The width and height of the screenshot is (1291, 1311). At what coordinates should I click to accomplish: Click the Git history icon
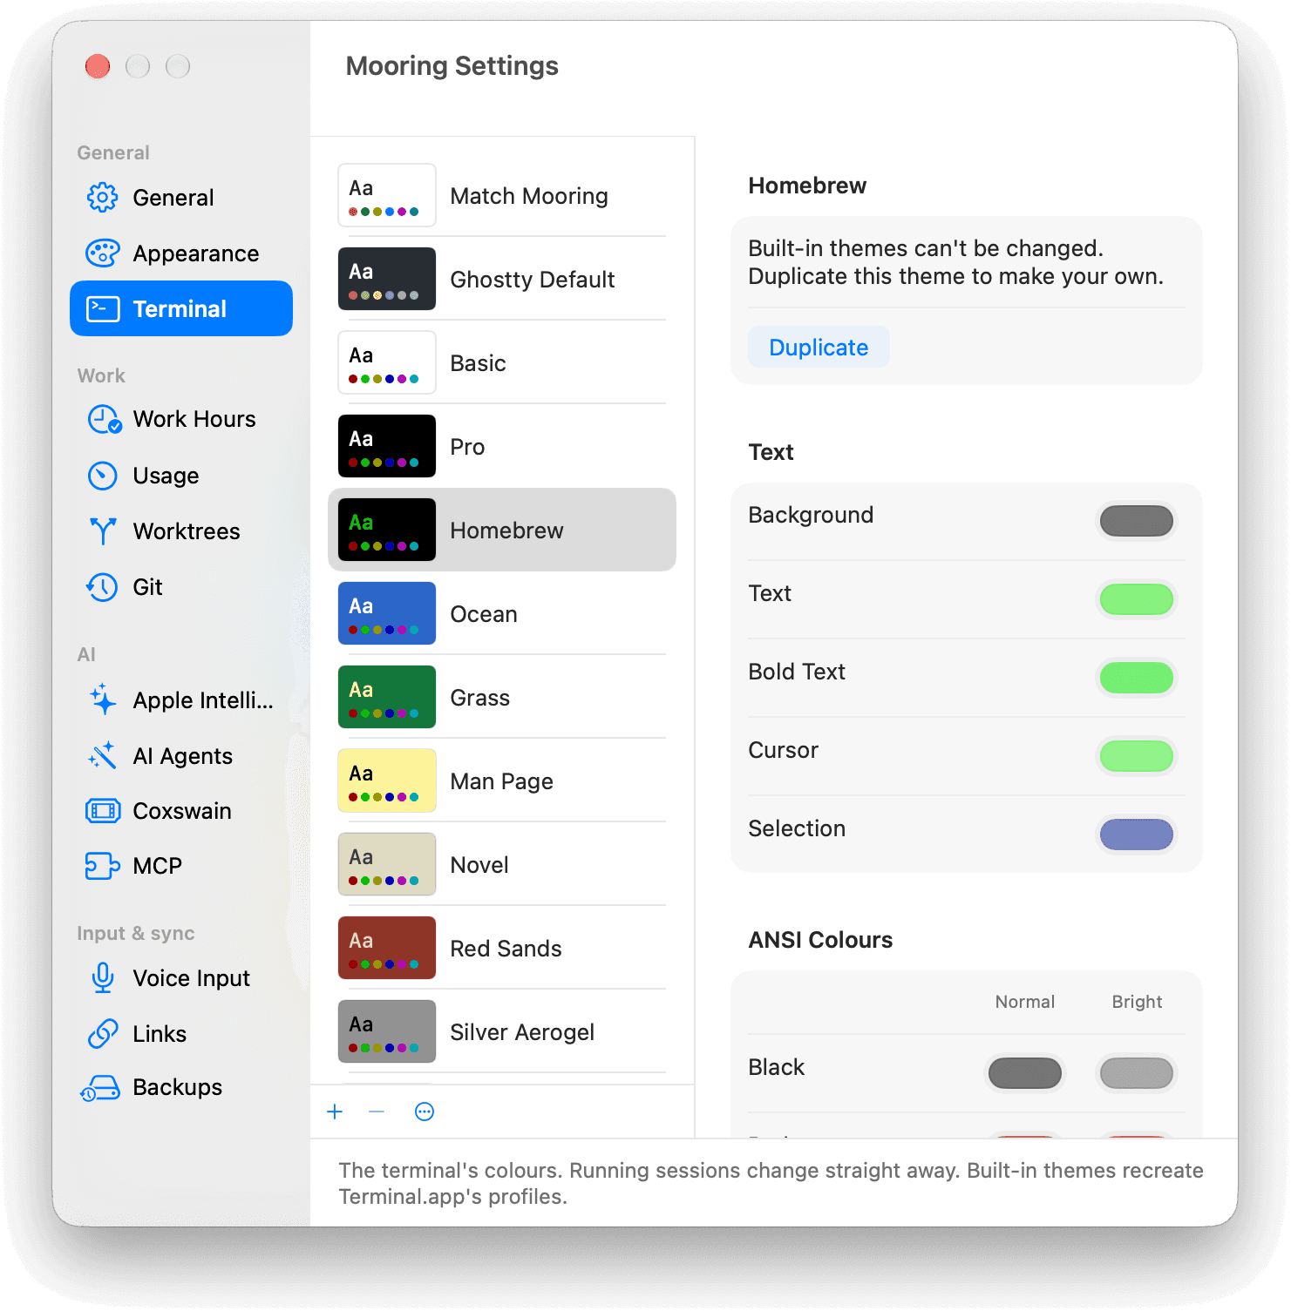[x=103, y=587]
